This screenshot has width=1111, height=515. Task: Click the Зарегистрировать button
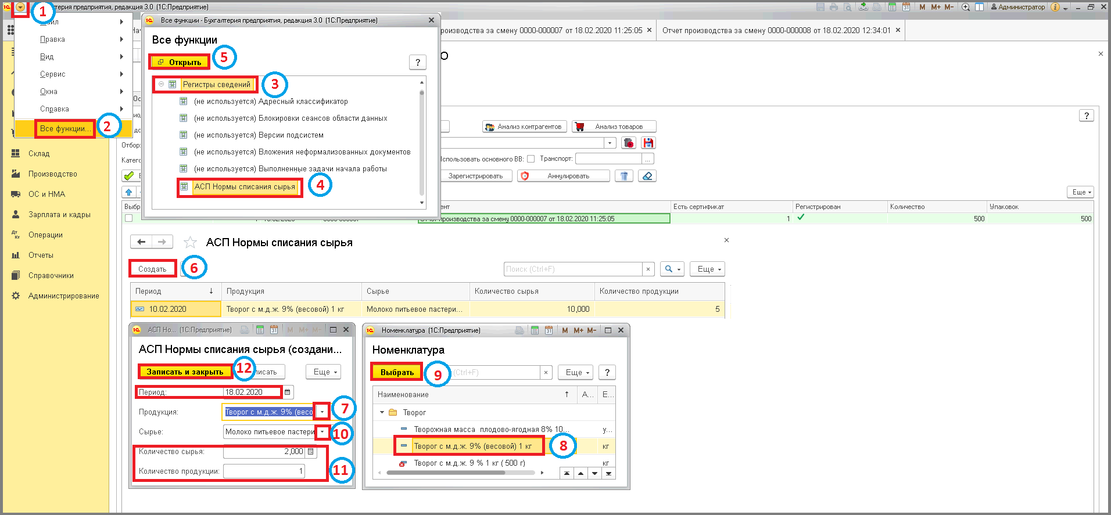(475, 176)
